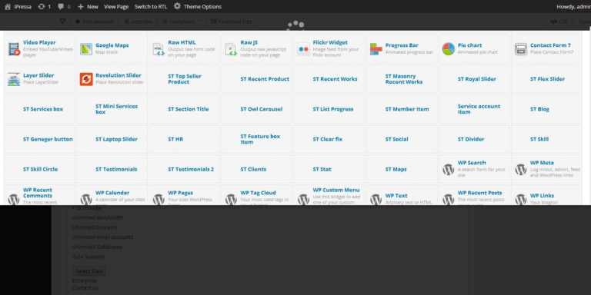The image size is (591, 295).
Task: Choose ST Clear fix element
Action: click(x=329, y=139)
